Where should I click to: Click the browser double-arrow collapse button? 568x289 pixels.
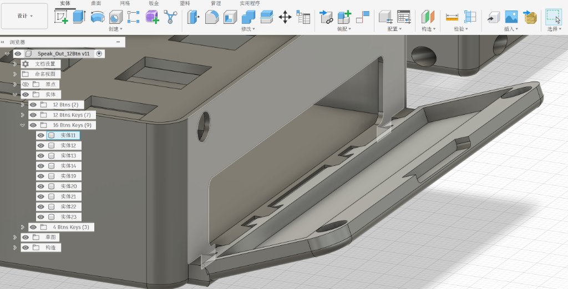pyautogui.click(x=3, y=42)
